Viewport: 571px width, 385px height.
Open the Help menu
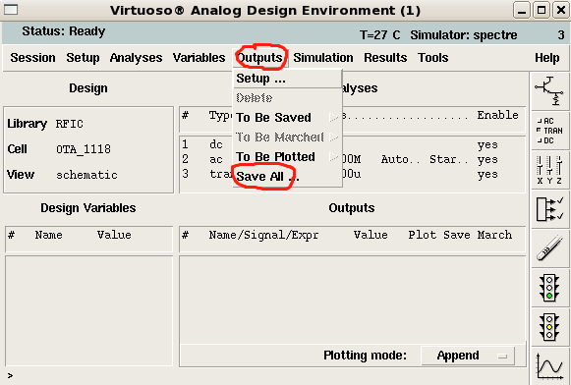(x=547, y=58)
